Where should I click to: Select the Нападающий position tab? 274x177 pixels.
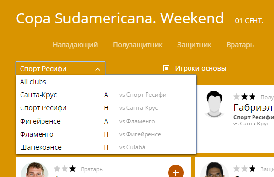75,45
